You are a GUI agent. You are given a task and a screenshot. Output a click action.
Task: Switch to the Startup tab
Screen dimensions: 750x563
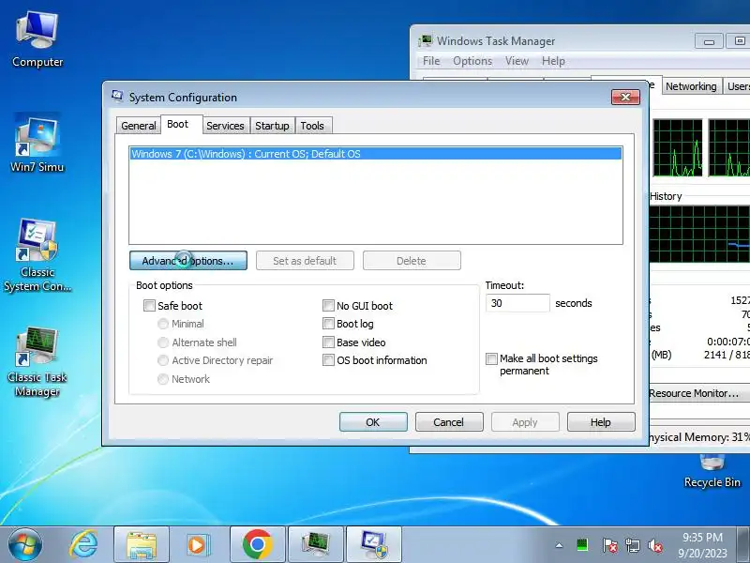pyautogui.click(x=272, y=126)
